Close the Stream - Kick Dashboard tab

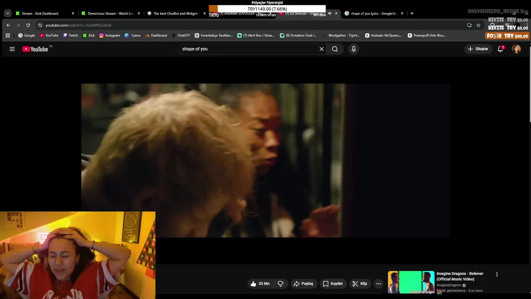(x=73, y=13)
